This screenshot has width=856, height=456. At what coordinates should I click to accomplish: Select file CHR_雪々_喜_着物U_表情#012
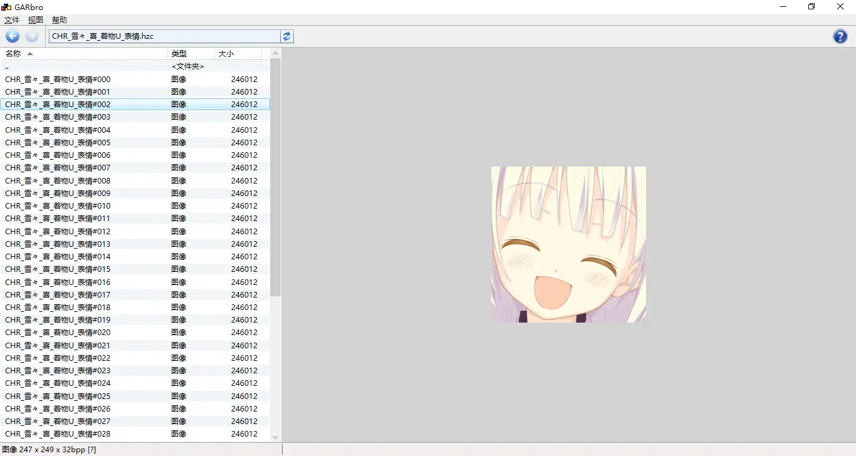click(135, 231)
